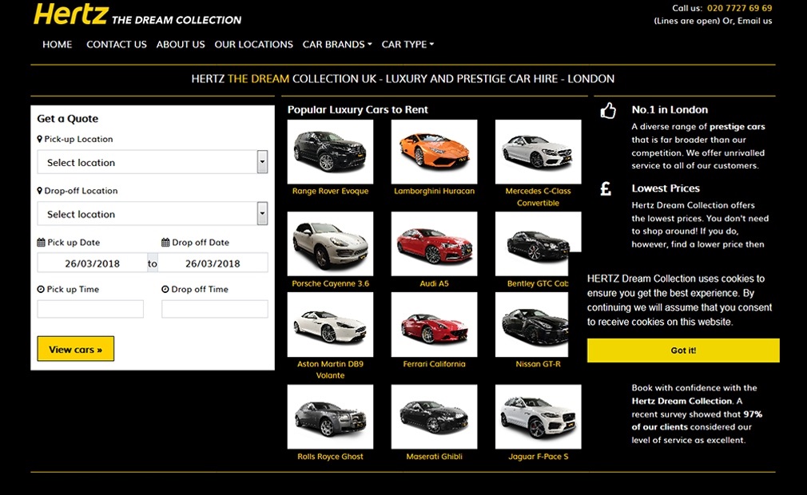Click the map pin icon beside Drop-off Location
The width and height of the screenshot is (807, 495).
(x=40, y=191)
